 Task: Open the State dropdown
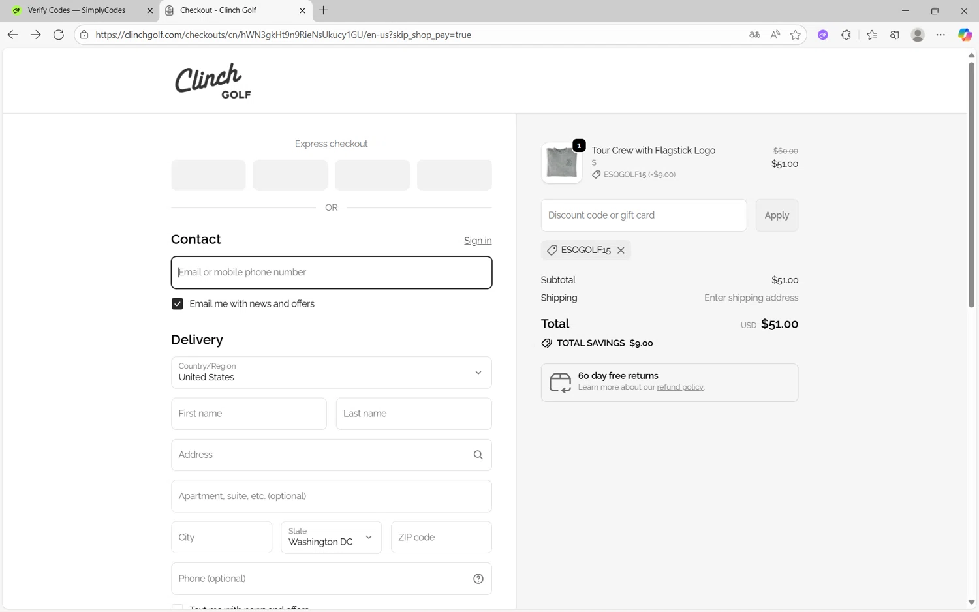[332, 538]
